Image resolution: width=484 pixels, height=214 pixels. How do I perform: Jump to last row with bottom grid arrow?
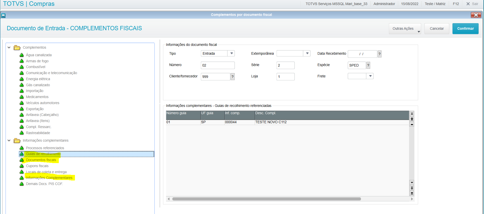tap(412, 193)
